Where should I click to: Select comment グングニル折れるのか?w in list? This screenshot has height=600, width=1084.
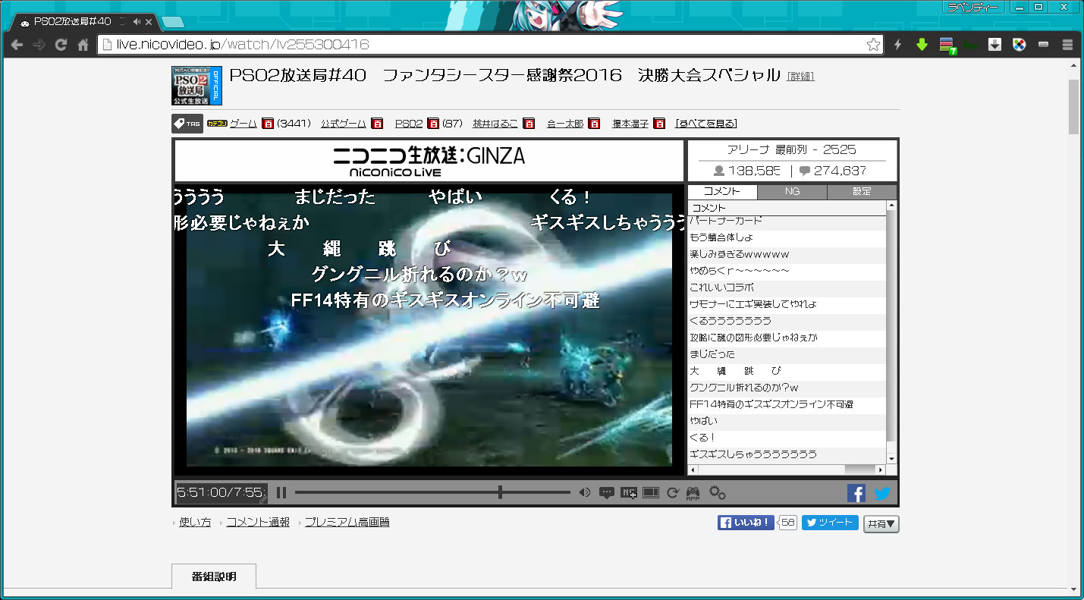[787, 388]
